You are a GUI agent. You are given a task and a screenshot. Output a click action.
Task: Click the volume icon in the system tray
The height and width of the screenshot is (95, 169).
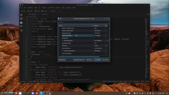143,93
